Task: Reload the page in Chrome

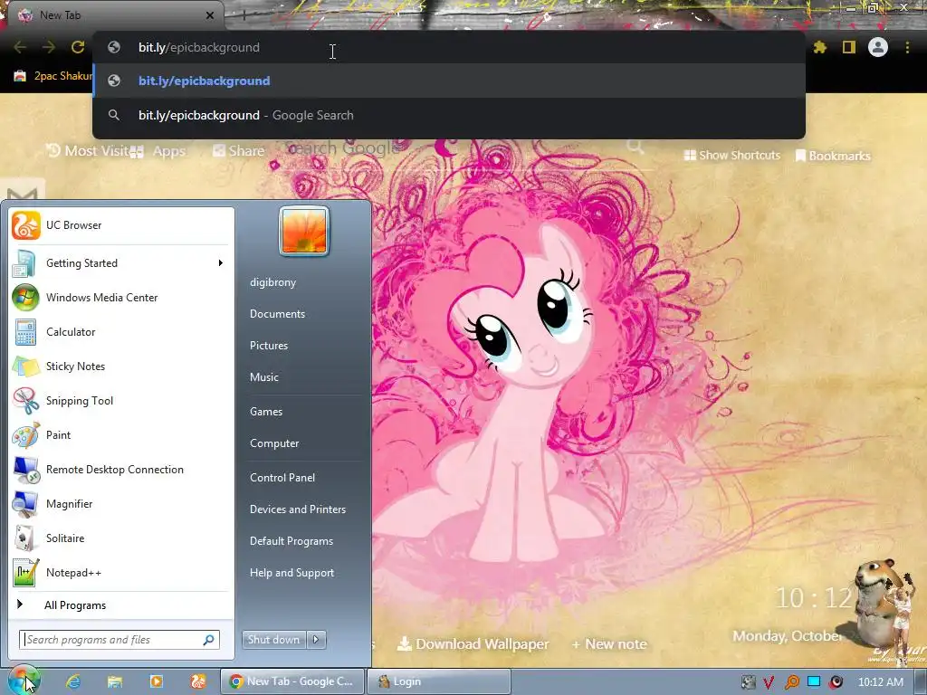Action: coord(78,47)
